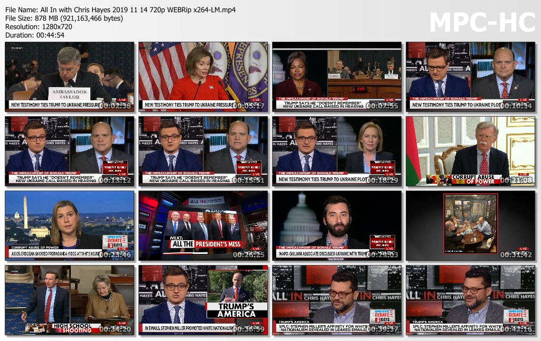Screen dimensions: 541x341
Task: Select the thumbnail stamped 00:10:34
Action: tap(471, 77)
